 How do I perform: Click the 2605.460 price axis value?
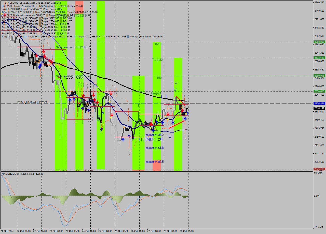click(319, 69)
